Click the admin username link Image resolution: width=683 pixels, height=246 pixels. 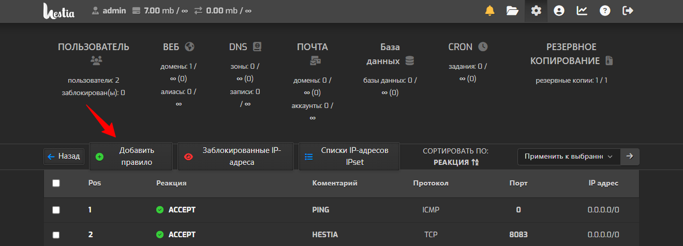coord(114,10)
